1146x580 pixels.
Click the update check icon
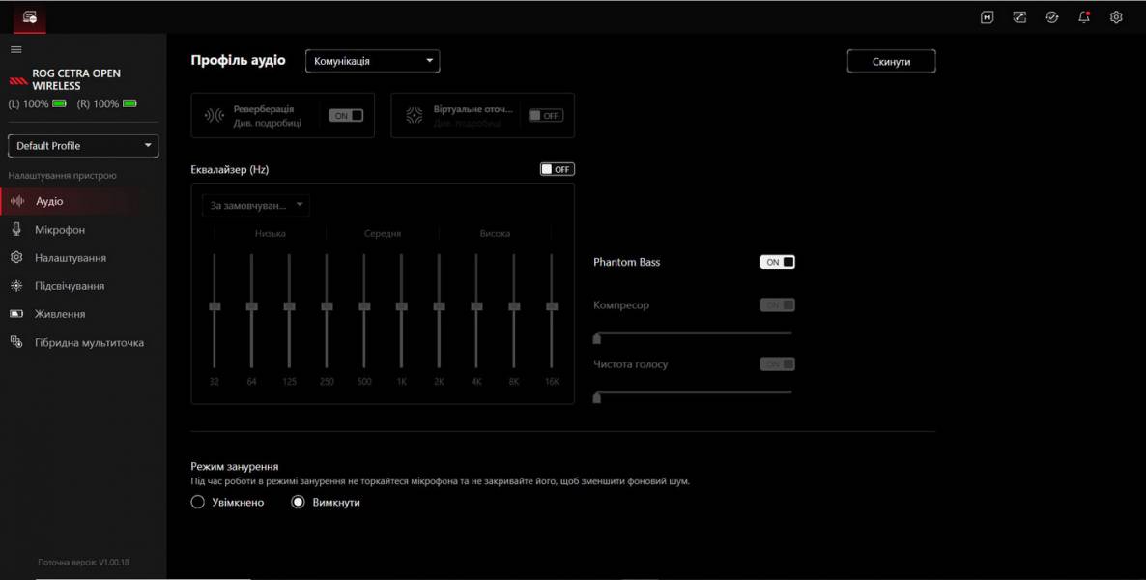(1051, 16)
